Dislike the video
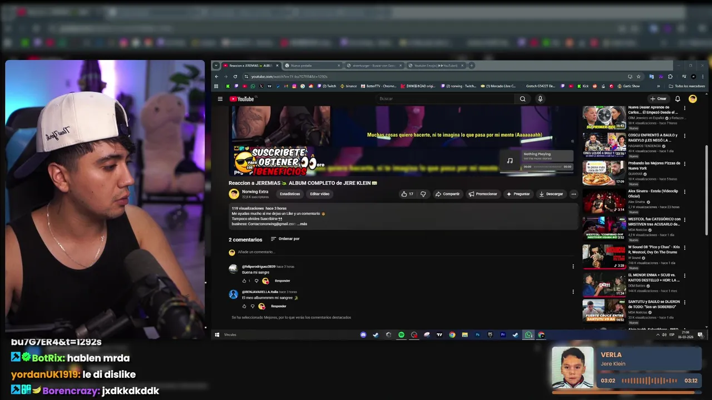Image resolution: width=712 pixels, height=400 pixels. pos(423,194)
